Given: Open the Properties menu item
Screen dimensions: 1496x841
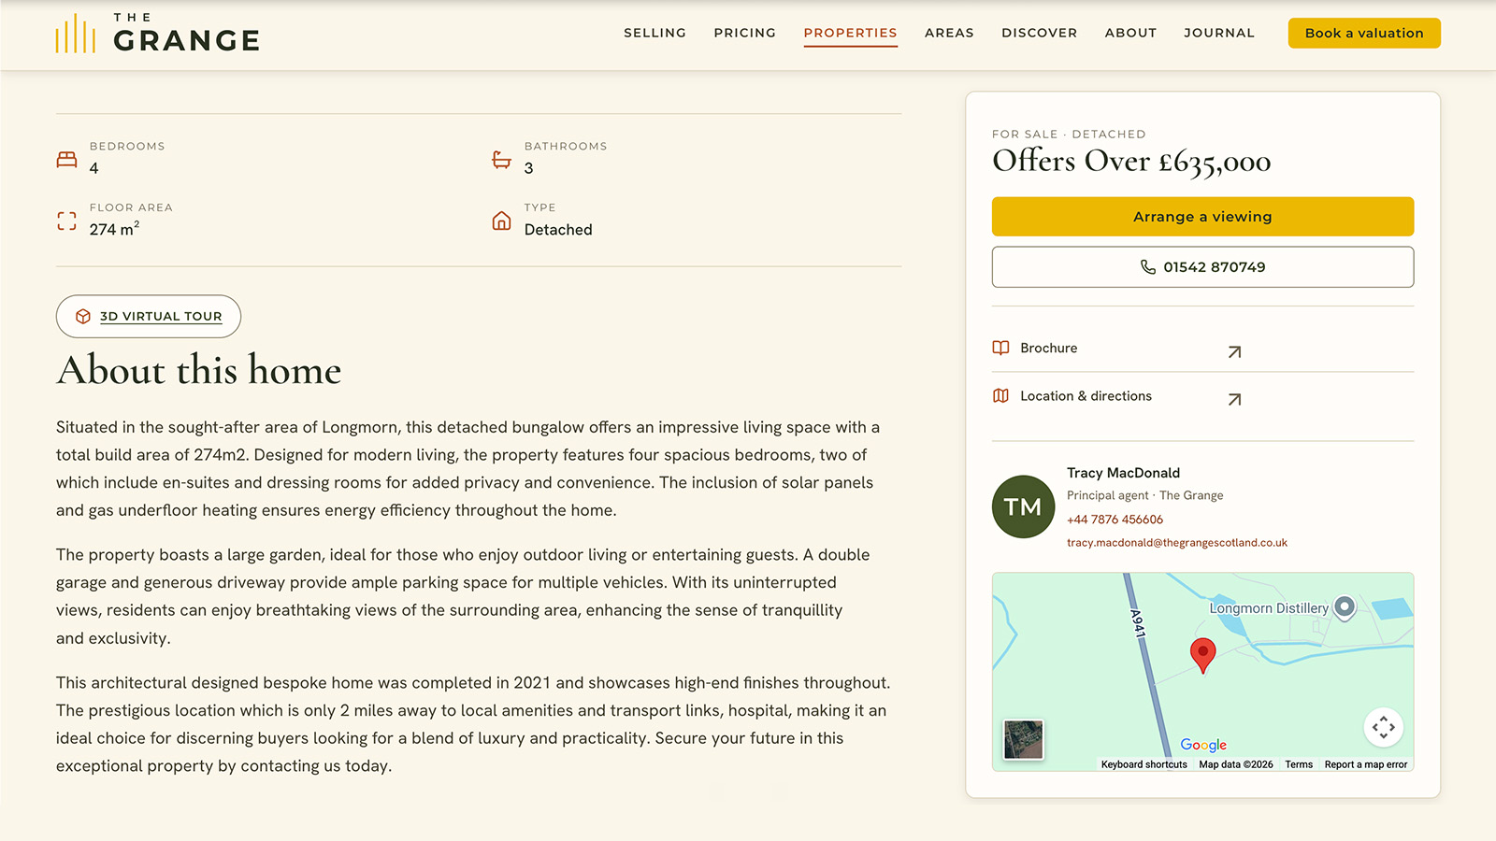Looking at the screenshot, I should [x=851, y=33].
